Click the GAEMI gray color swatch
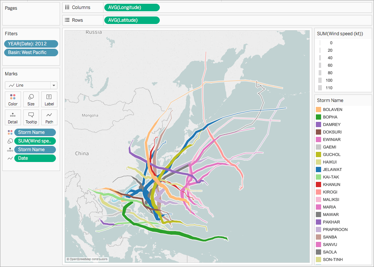374x267 pixels. pyautogui.click(x=318, y=147)
